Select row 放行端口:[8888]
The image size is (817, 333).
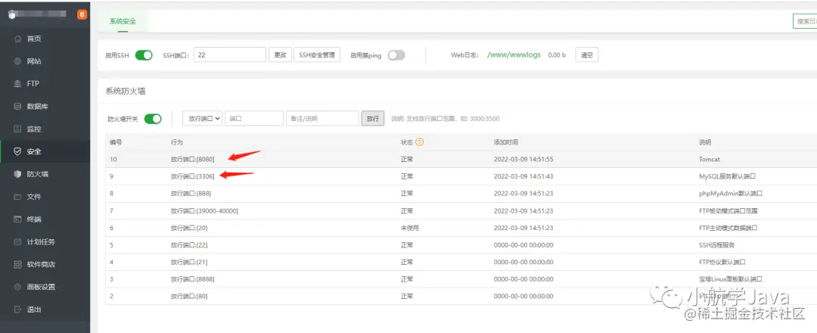[x=461, y=279]
